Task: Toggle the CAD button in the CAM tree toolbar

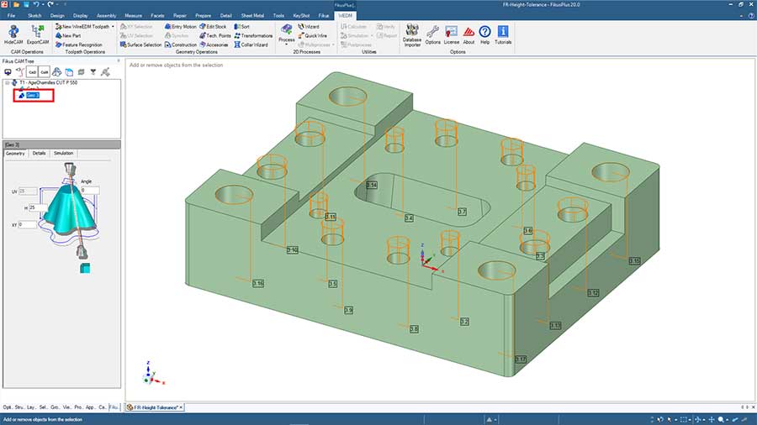Action: 33,72
